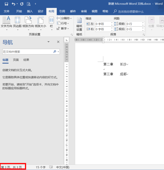Save the document with the floppy icon

[x=6, y=4]
